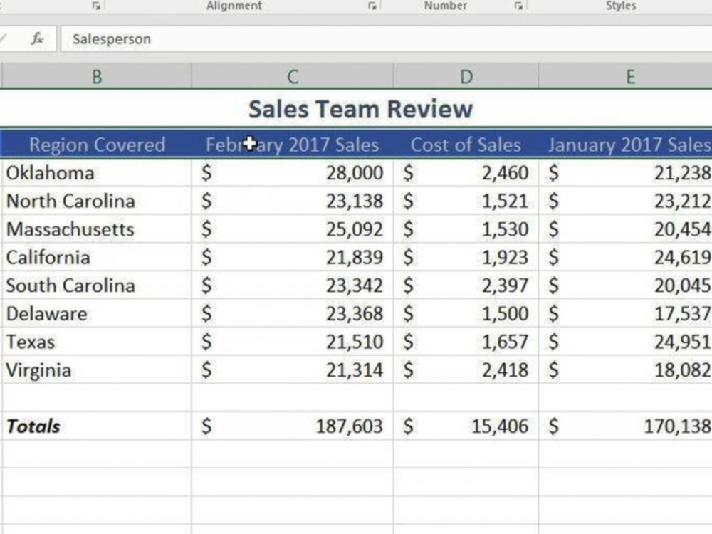712x534 pixels.
Task: Select the Oklahoma cell
Action: [97, 172]
